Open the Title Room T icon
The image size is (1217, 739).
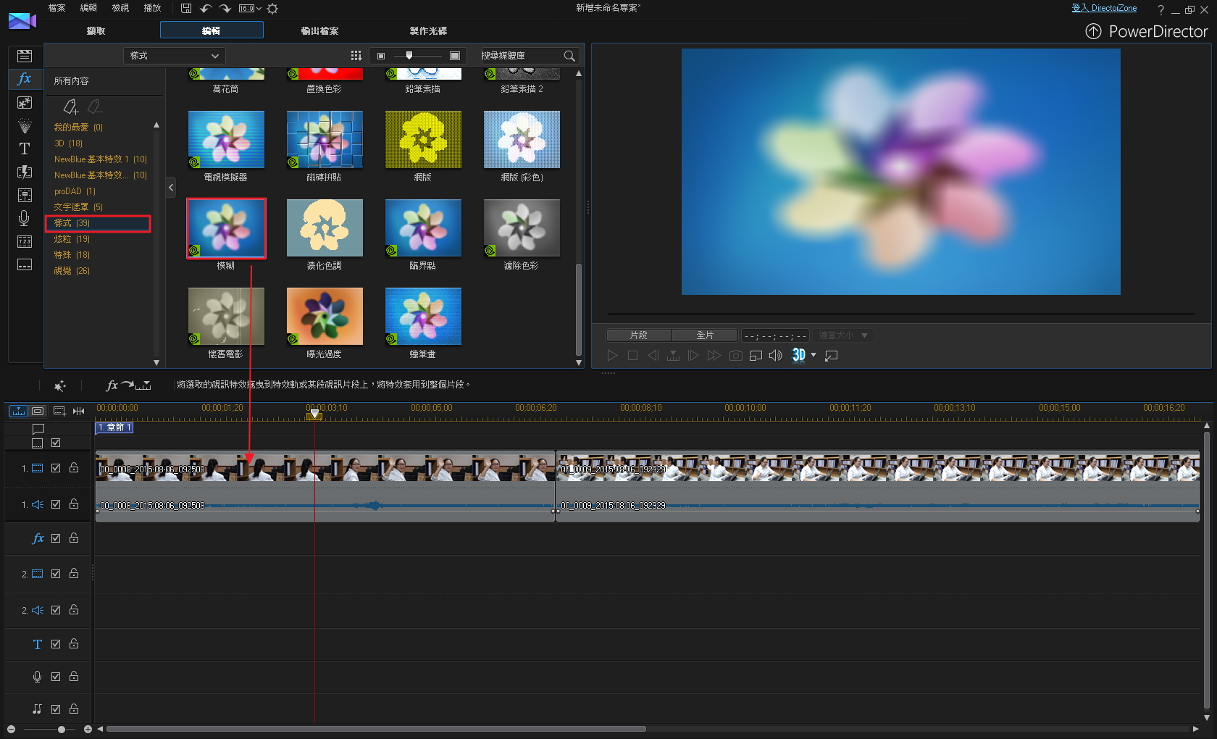click(x=24, y=149)
